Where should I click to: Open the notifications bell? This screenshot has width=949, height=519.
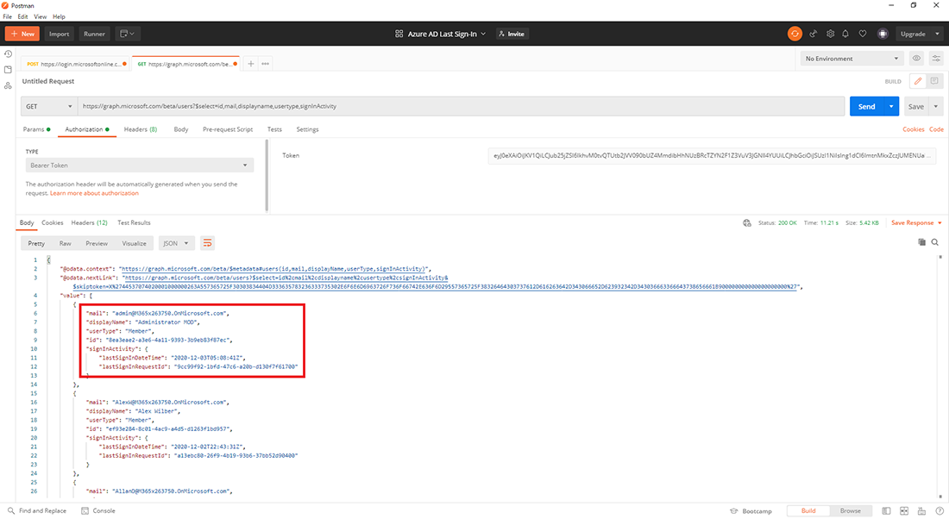click(845, 34)
